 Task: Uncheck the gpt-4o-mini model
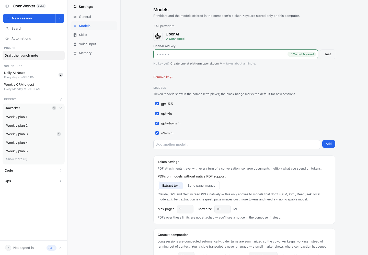(x=157, y=123)
